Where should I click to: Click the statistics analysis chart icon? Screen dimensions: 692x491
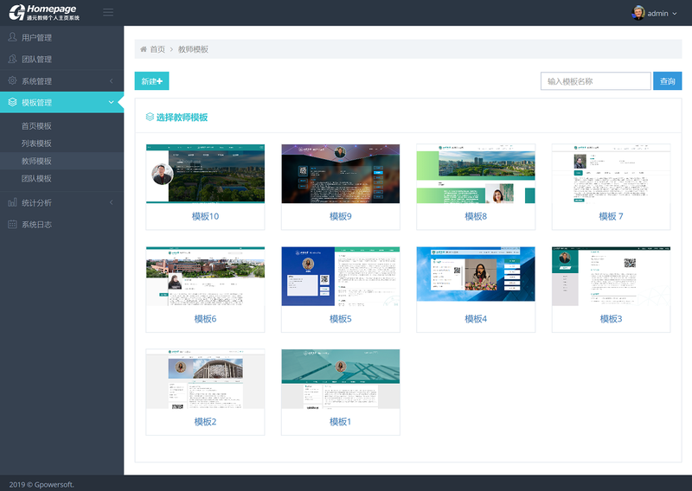12,202
